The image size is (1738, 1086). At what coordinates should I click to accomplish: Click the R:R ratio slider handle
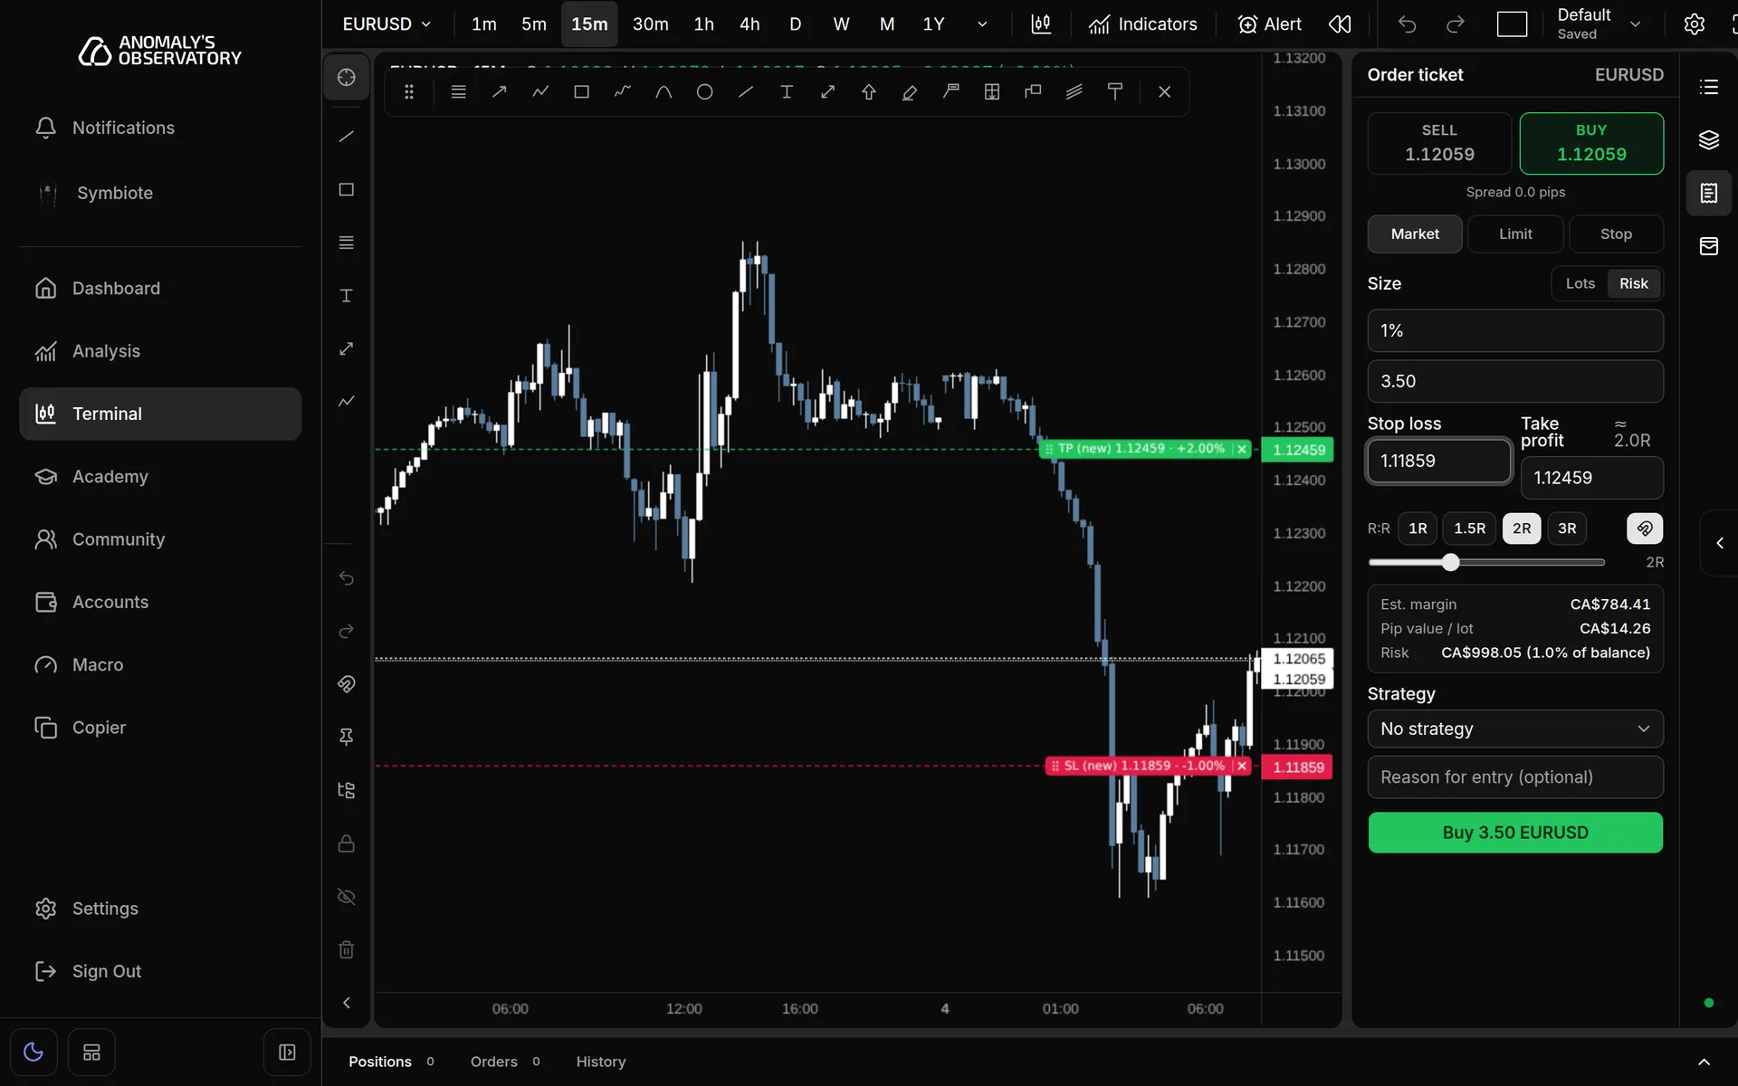[x=1450, y=562]
